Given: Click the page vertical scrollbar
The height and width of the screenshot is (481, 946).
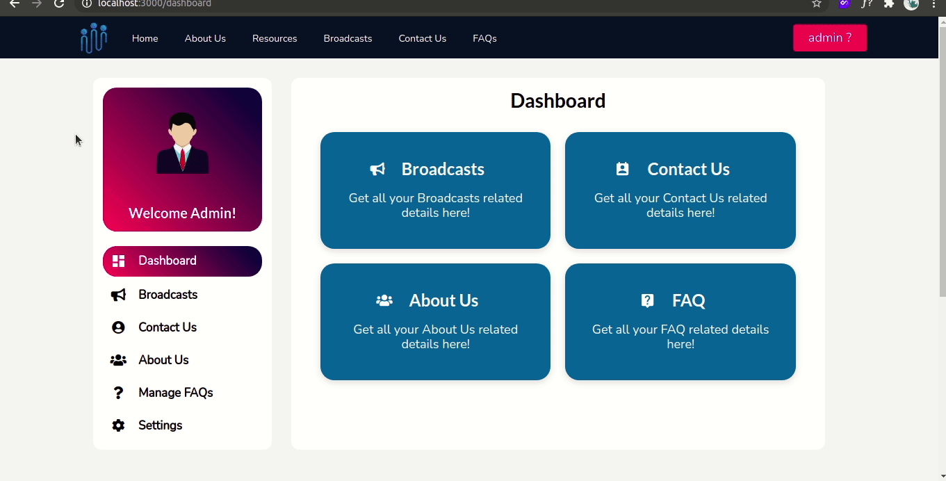Looking at the screenshot, I should pos(942,161).
